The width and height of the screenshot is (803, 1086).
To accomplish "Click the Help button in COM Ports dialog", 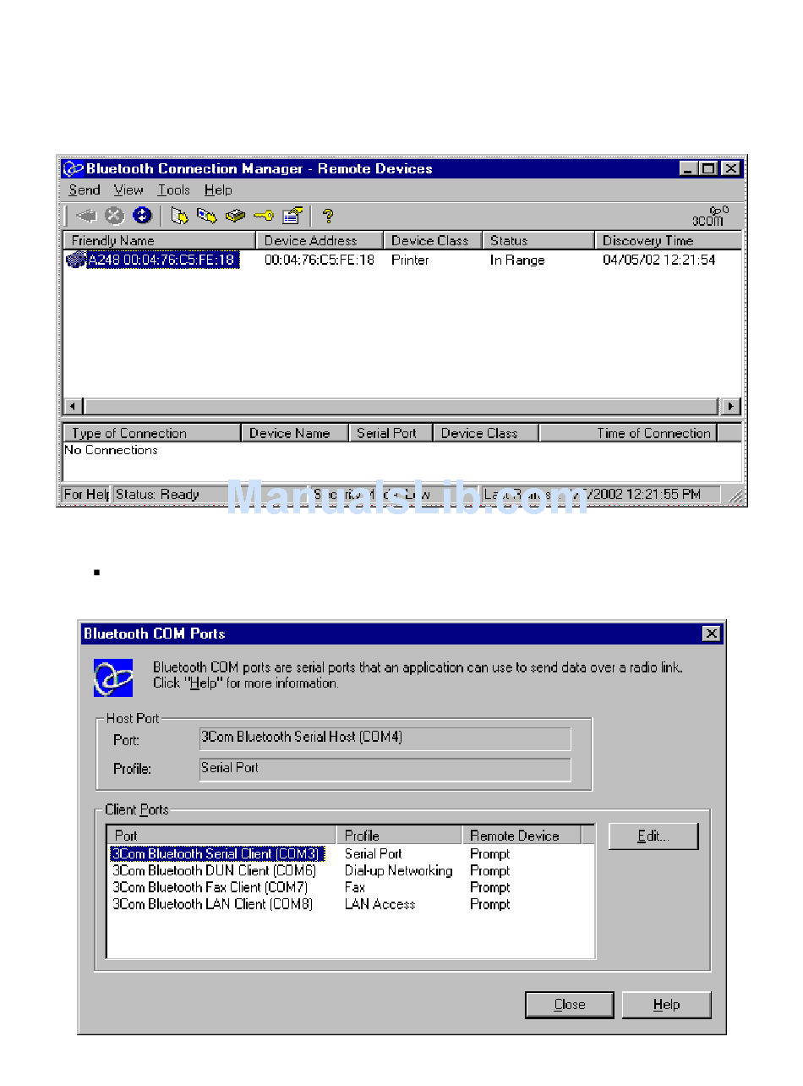I will click(x=667, y=1005).
